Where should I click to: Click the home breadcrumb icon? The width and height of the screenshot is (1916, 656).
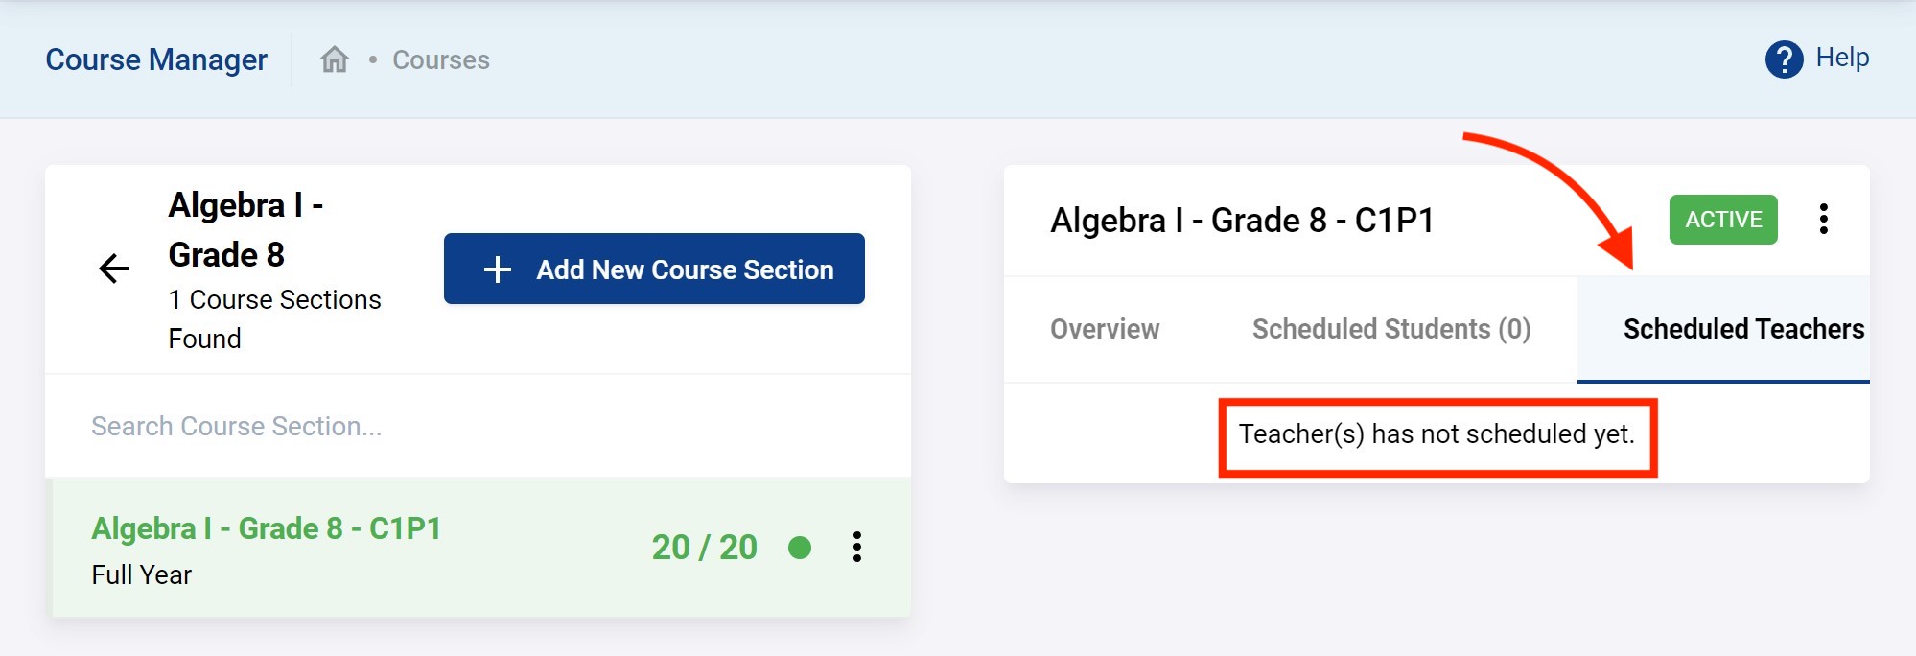pyautogui.click(x=334, y=59)
